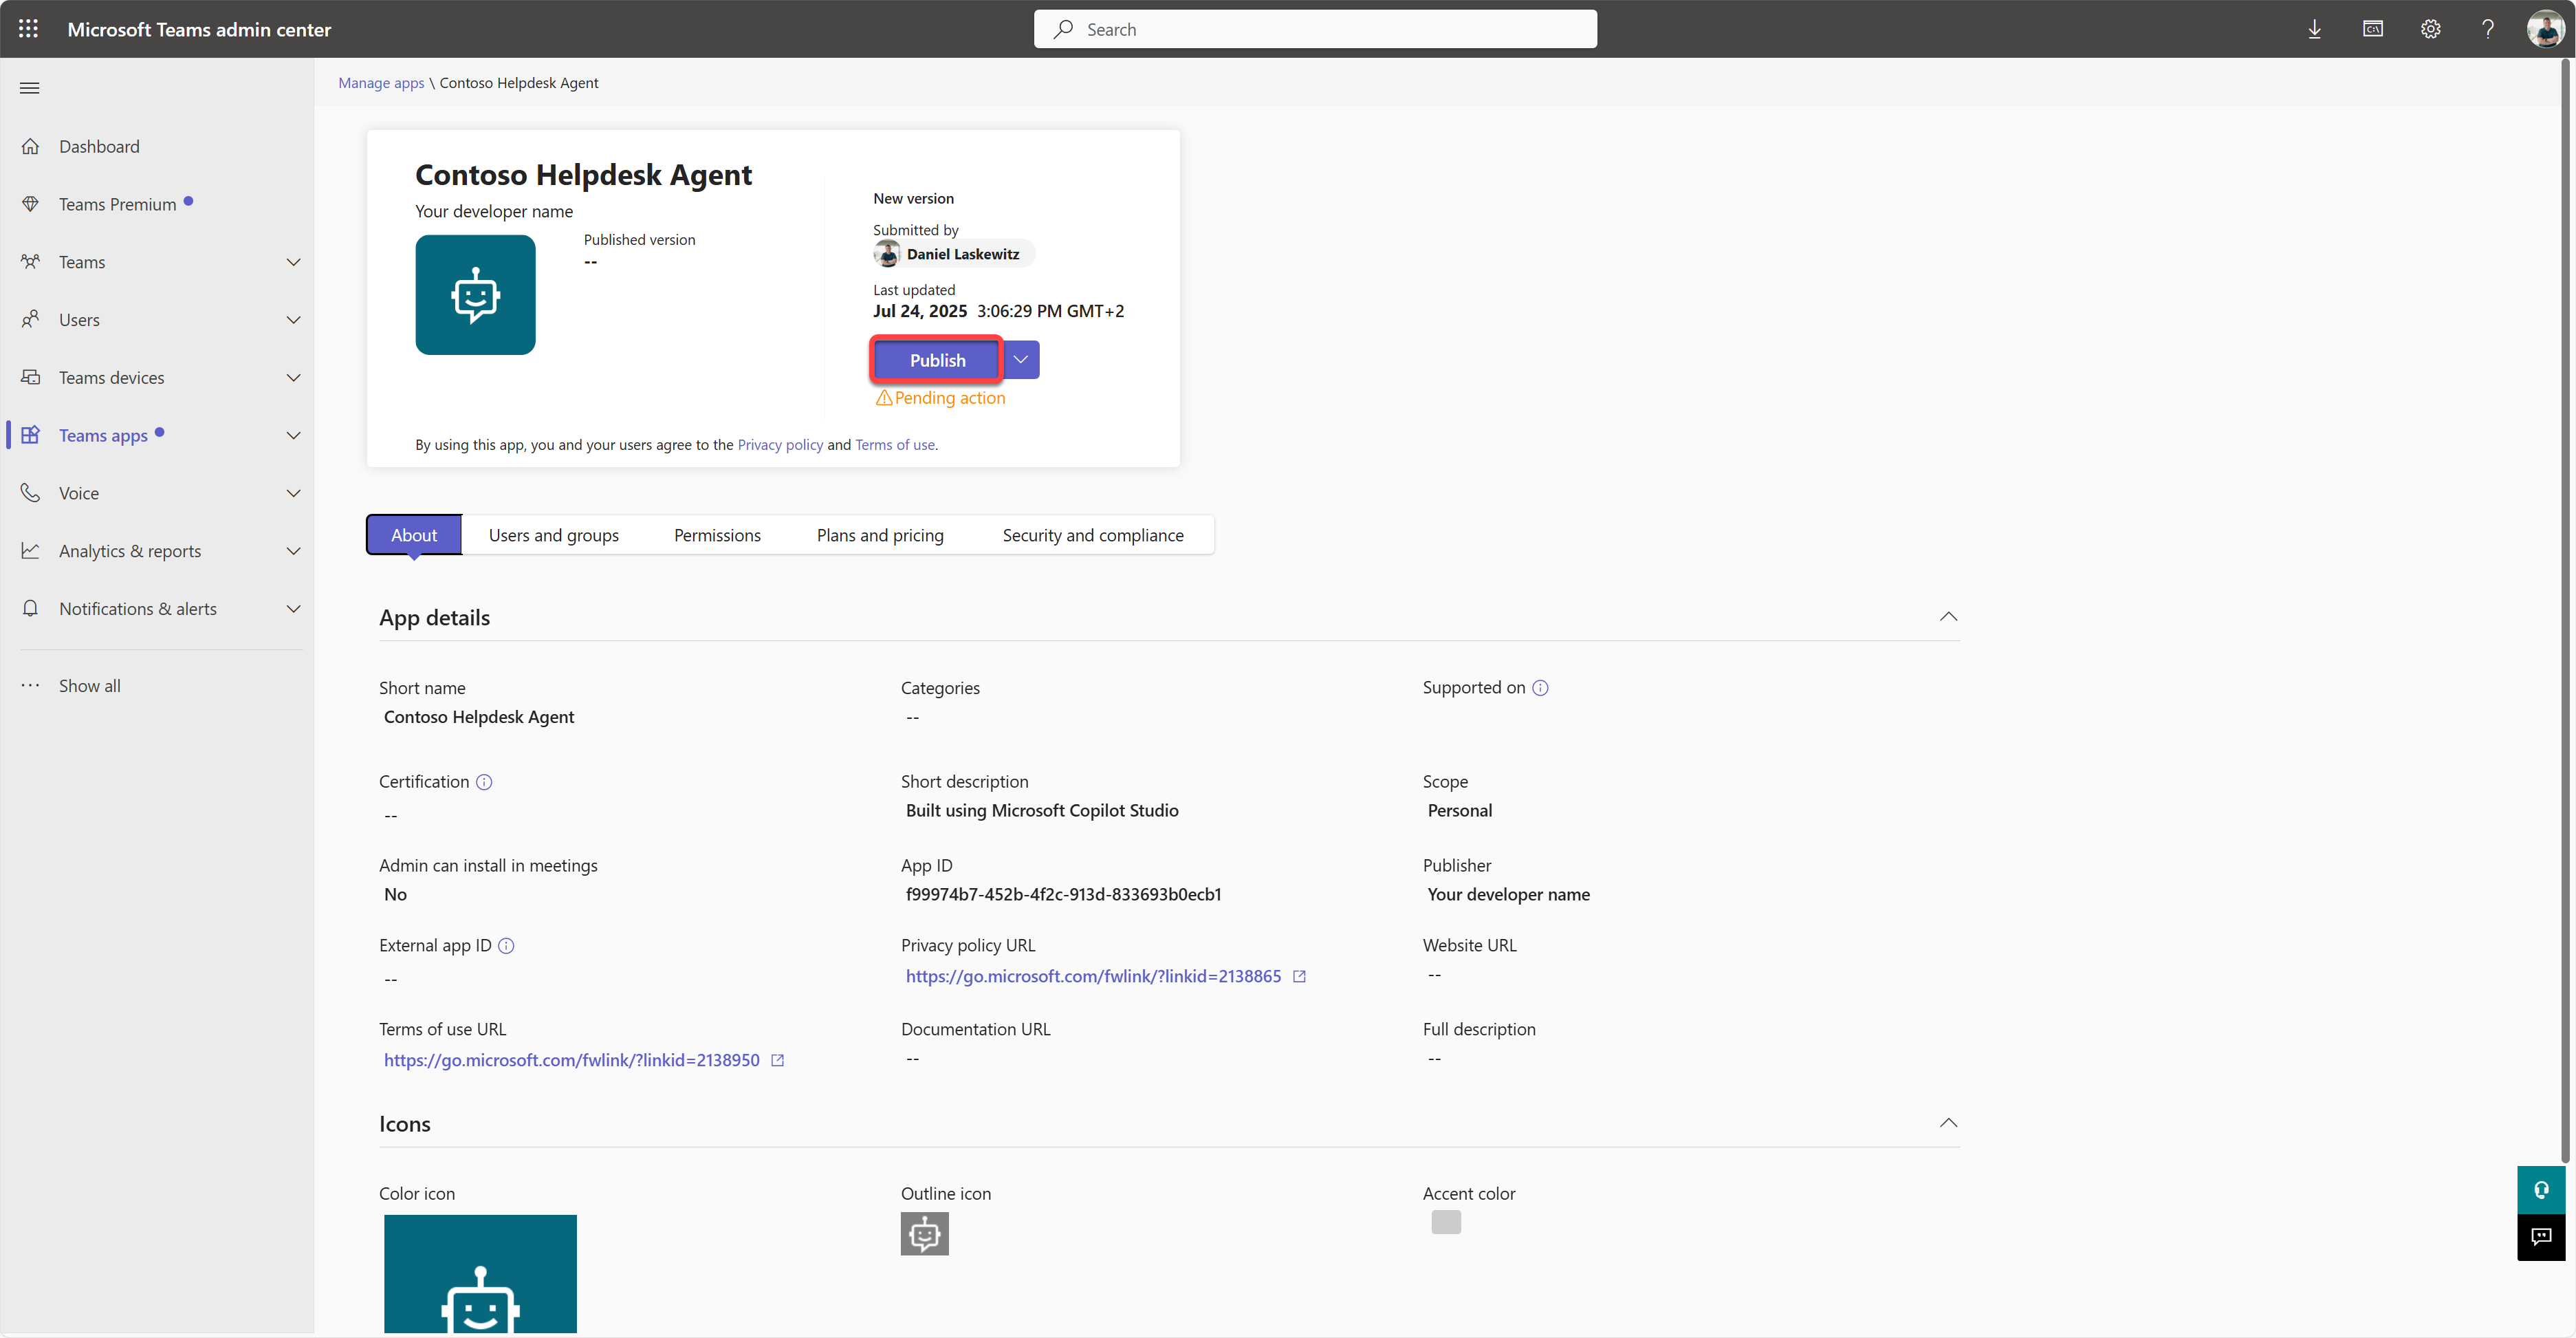The height and width of the screenshot is (1338, 2576).
Task: Expand the Publish button dropdown arrow
Action: [1021, 359]
